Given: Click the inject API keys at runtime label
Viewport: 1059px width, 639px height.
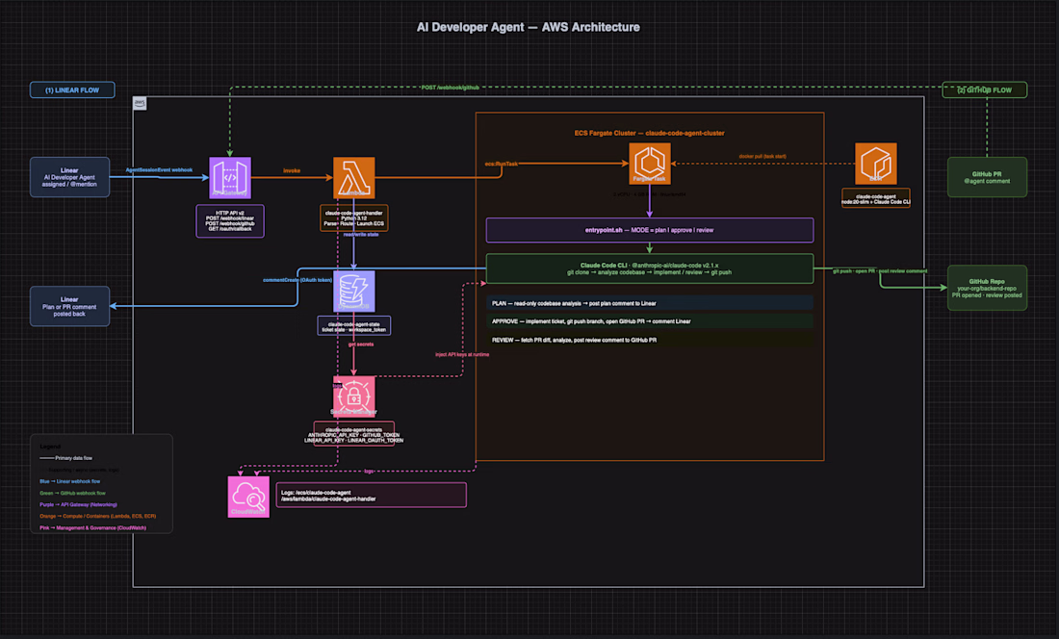Looking at the screenshot, I should coord(462,354).
